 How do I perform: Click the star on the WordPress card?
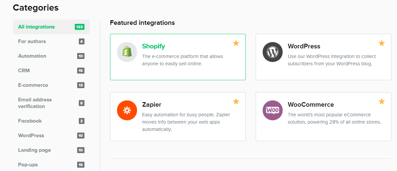tap(382, 43)
